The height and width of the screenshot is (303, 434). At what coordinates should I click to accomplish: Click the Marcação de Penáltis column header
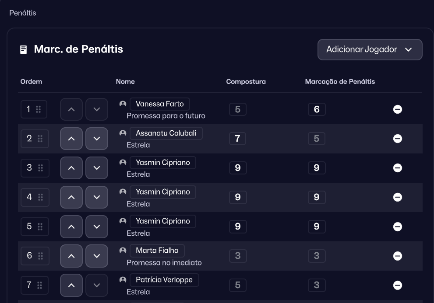click(x=340, y=82)
